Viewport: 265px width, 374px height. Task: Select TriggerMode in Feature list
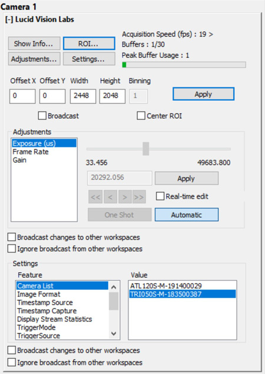(x=62, y=327)
